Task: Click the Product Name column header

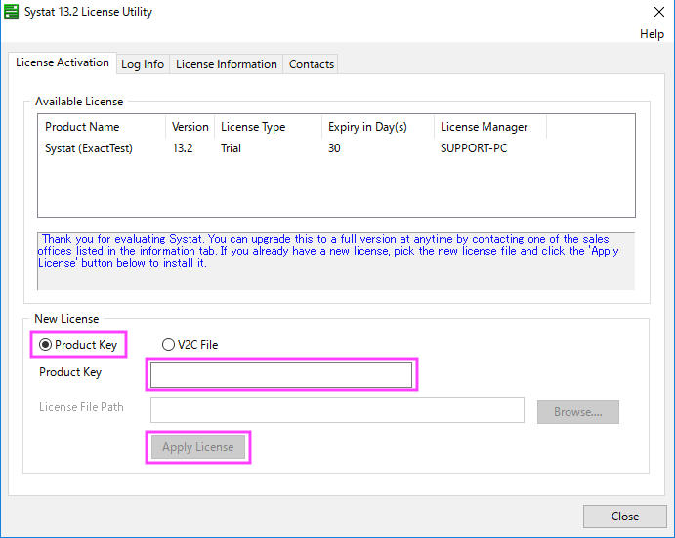Action: [102, 127]
